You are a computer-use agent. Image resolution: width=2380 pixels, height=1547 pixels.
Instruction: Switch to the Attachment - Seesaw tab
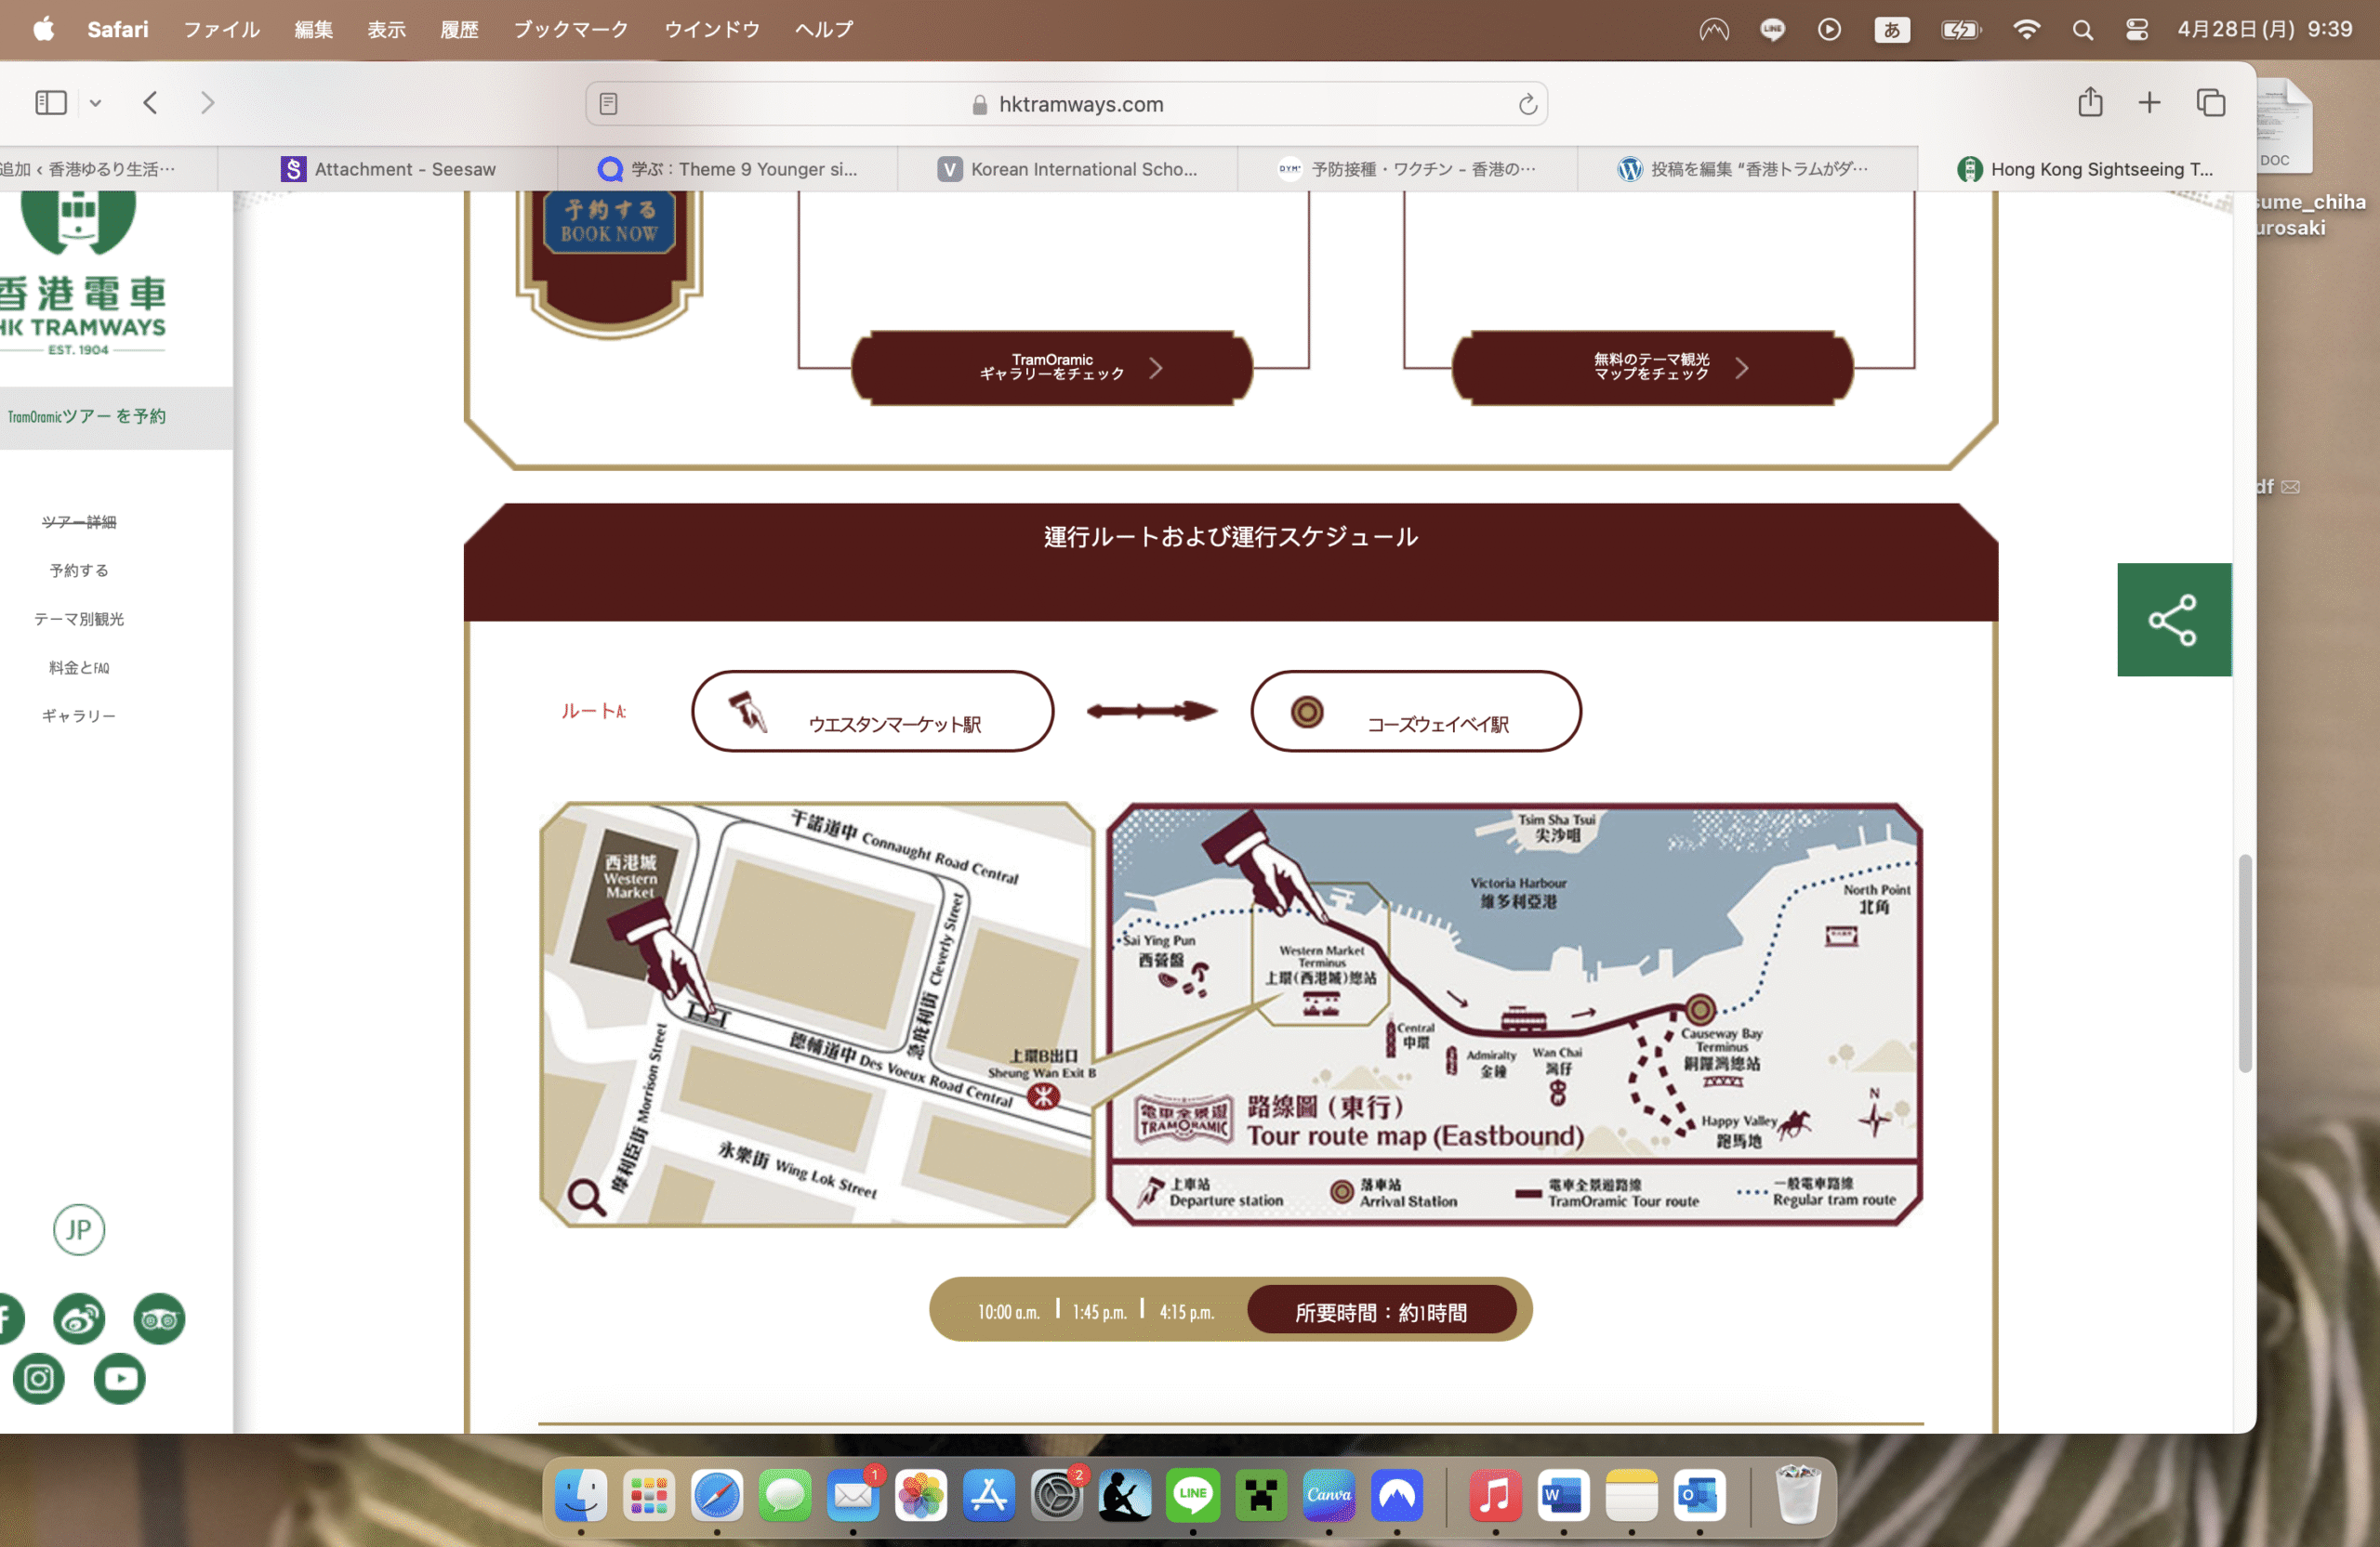tap(388, 169)
